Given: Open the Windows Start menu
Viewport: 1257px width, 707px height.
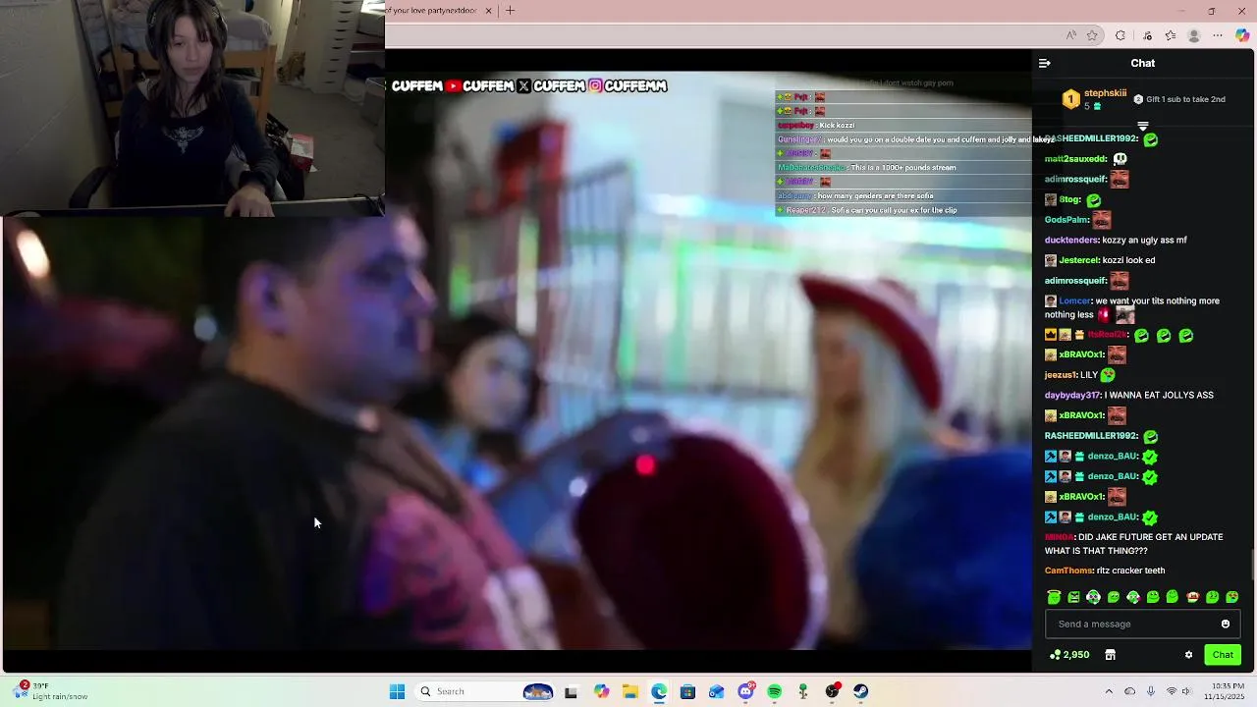Looking at the screenshot, I should click(x=397, y=691).
